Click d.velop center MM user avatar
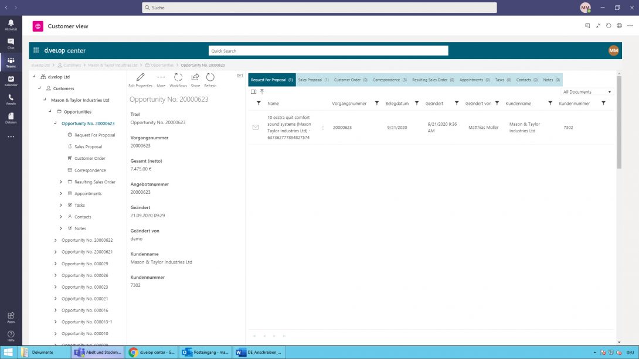 pos(613,50)
